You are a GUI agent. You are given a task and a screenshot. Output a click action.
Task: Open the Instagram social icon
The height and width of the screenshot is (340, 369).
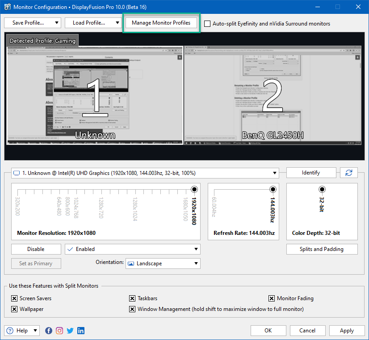click(59, 331)
